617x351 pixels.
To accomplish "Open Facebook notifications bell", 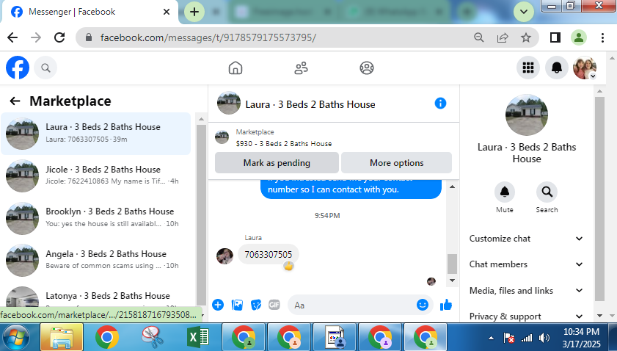I will tap(556, 68).
